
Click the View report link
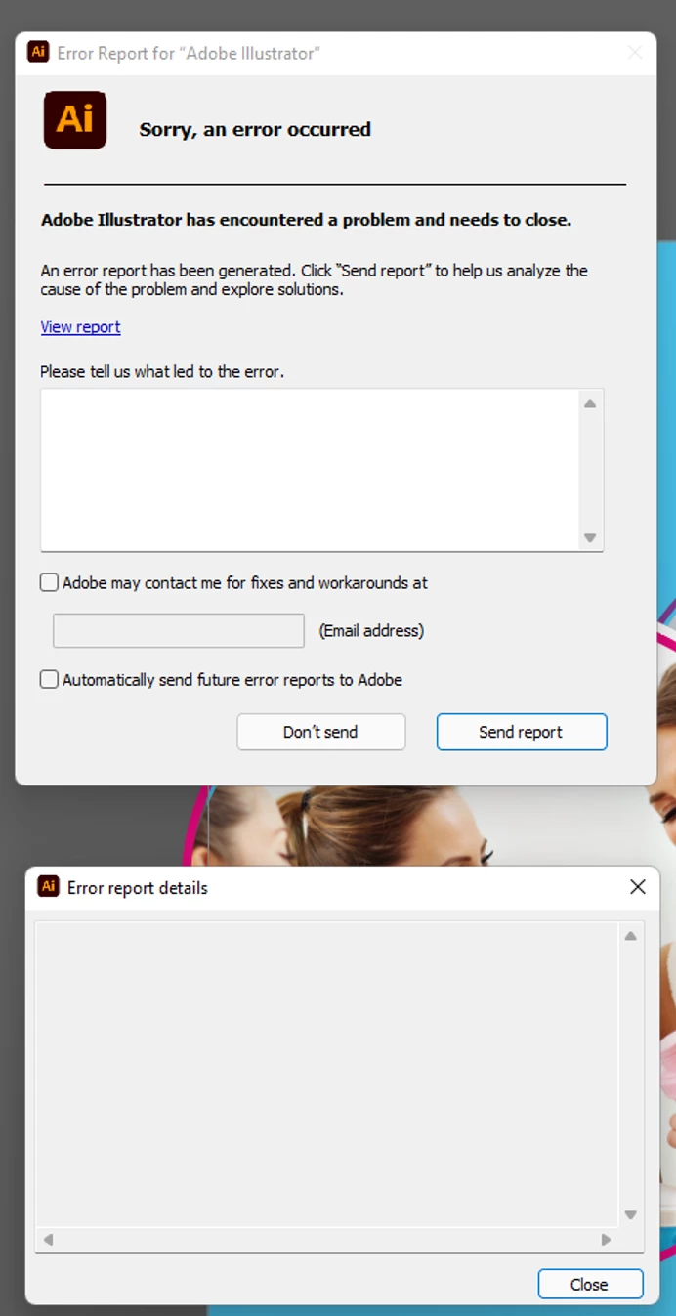click(80, 327)
